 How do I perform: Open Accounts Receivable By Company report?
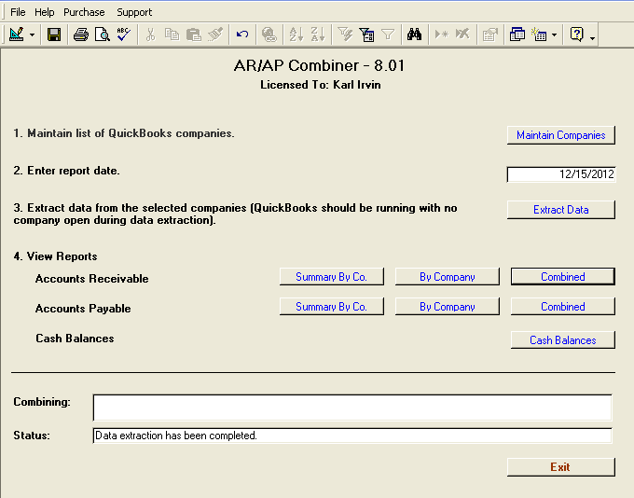[448, 277]
